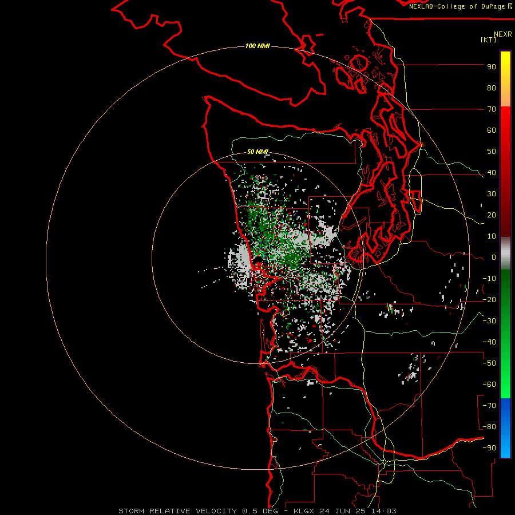Click the -20 value on velocity scale
515x515 pixels.
click(489, 300)
